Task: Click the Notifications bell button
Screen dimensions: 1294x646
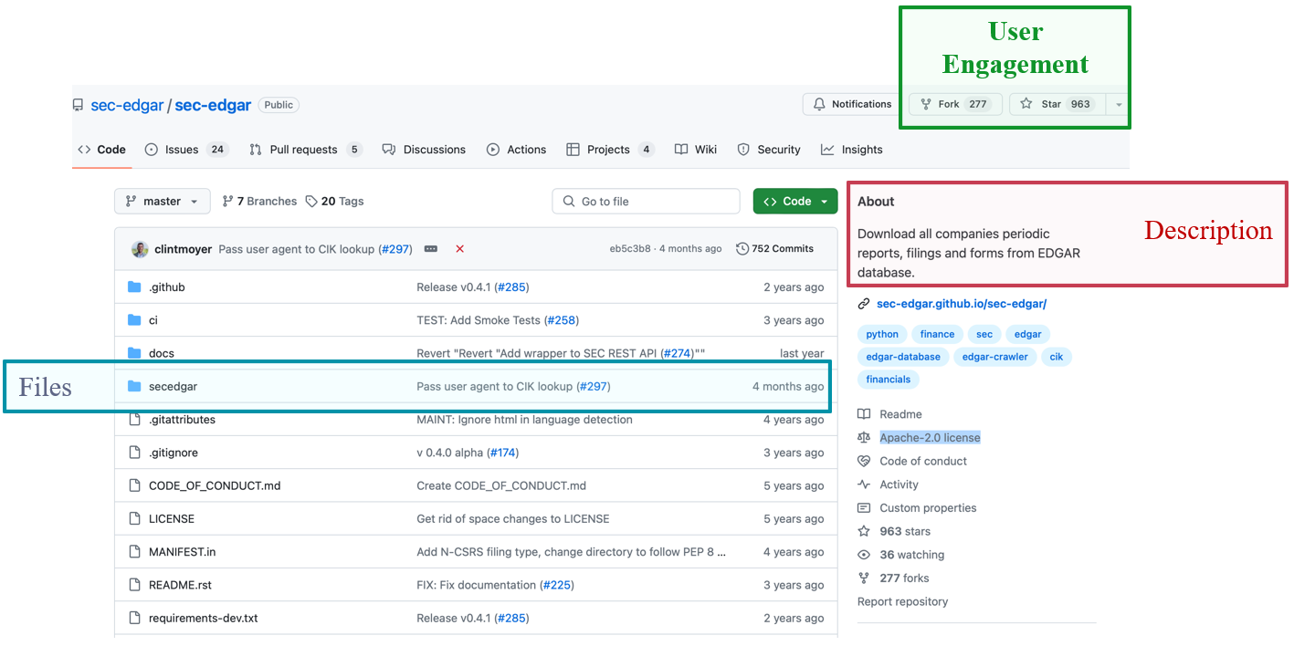Action: point(852,104)
